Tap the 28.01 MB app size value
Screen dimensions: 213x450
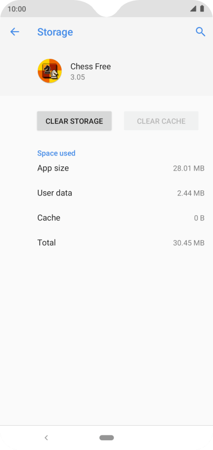coord(189,168)
